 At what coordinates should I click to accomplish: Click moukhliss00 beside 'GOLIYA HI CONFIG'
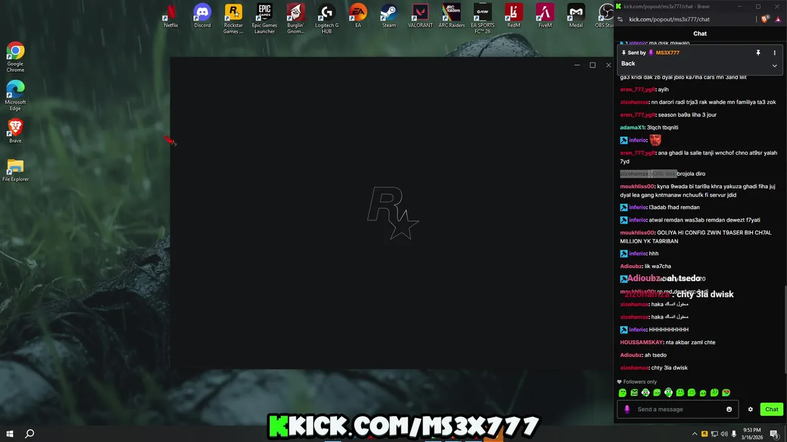(x=637, y=233)
